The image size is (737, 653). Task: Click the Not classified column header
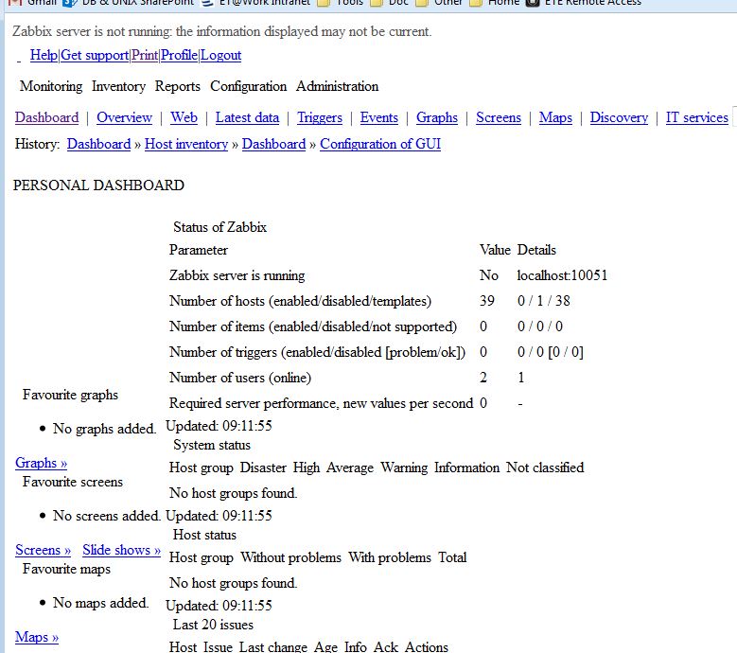click(x=545, y=468)
